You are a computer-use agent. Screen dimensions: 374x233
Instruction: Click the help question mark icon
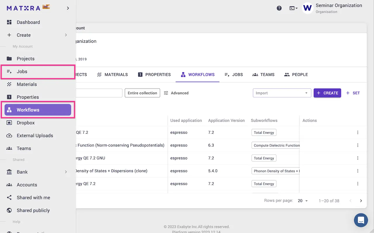click(x=279, y=8)
